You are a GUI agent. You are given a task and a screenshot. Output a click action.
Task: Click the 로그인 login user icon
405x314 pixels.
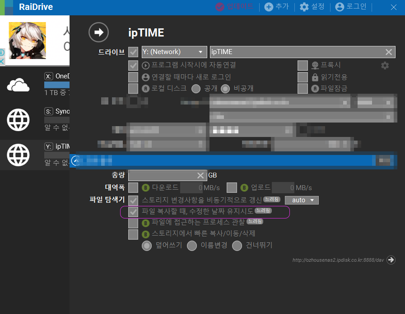[x=340, y=7]
